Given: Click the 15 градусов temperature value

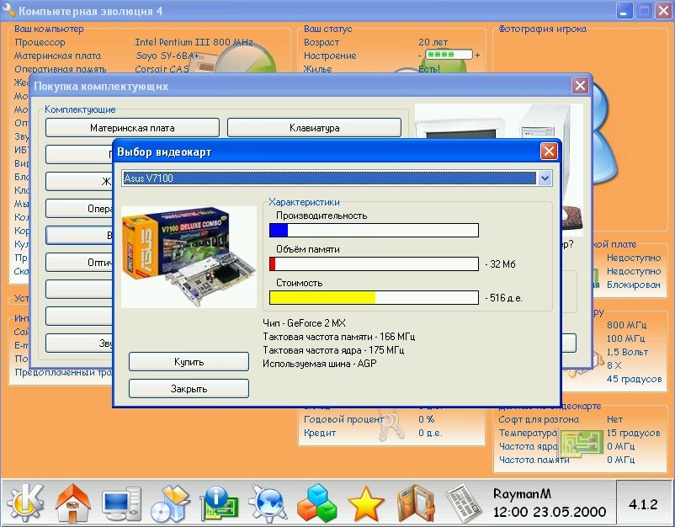Looking at the screenshot, I should 633,433.
